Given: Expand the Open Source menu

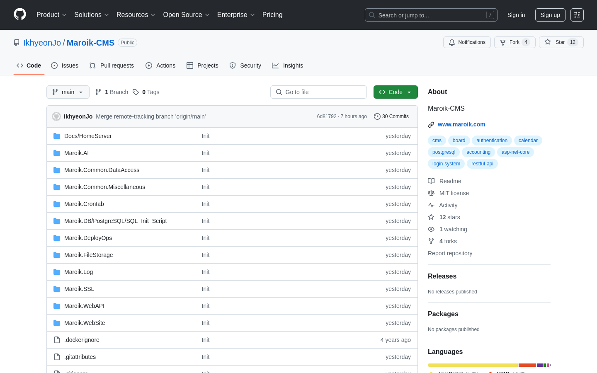Looking at the screenshot, I should point(186,15).
